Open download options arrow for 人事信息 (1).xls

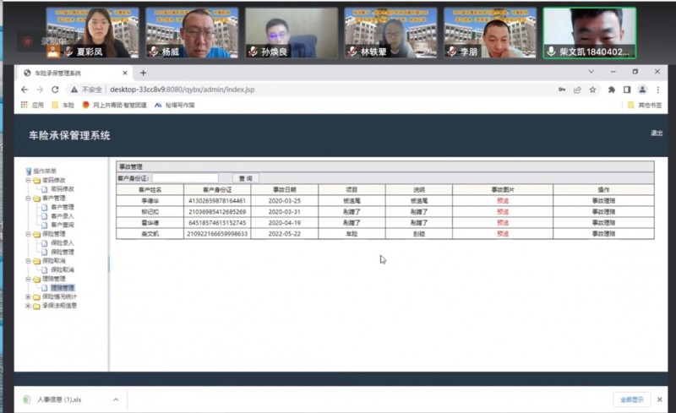pyautogui.click(x=115, y=399)
